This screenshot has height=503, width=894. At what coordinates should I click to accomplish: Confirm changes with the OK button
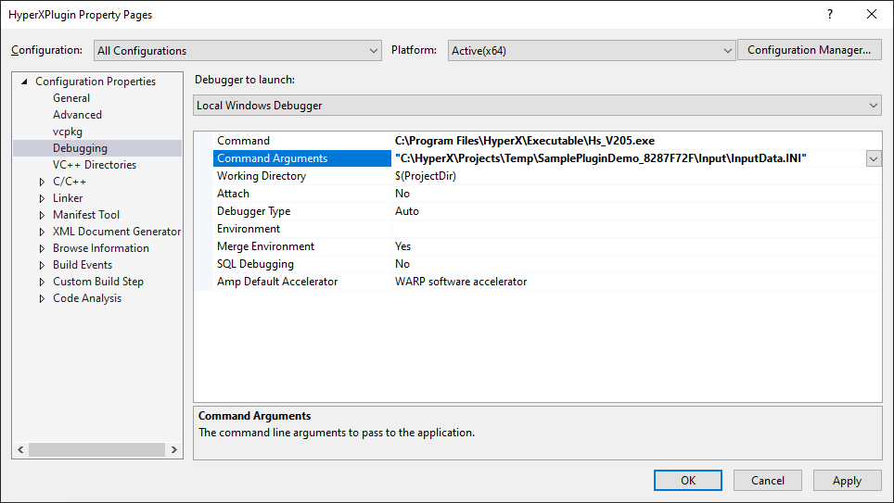[x=687, y=480]
